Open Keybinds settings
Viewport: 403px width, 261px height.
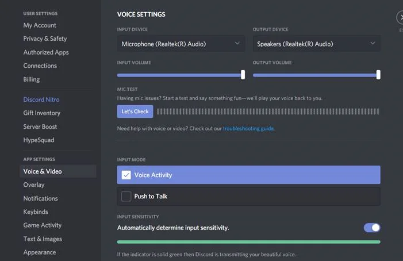click(x=36, y=212)
